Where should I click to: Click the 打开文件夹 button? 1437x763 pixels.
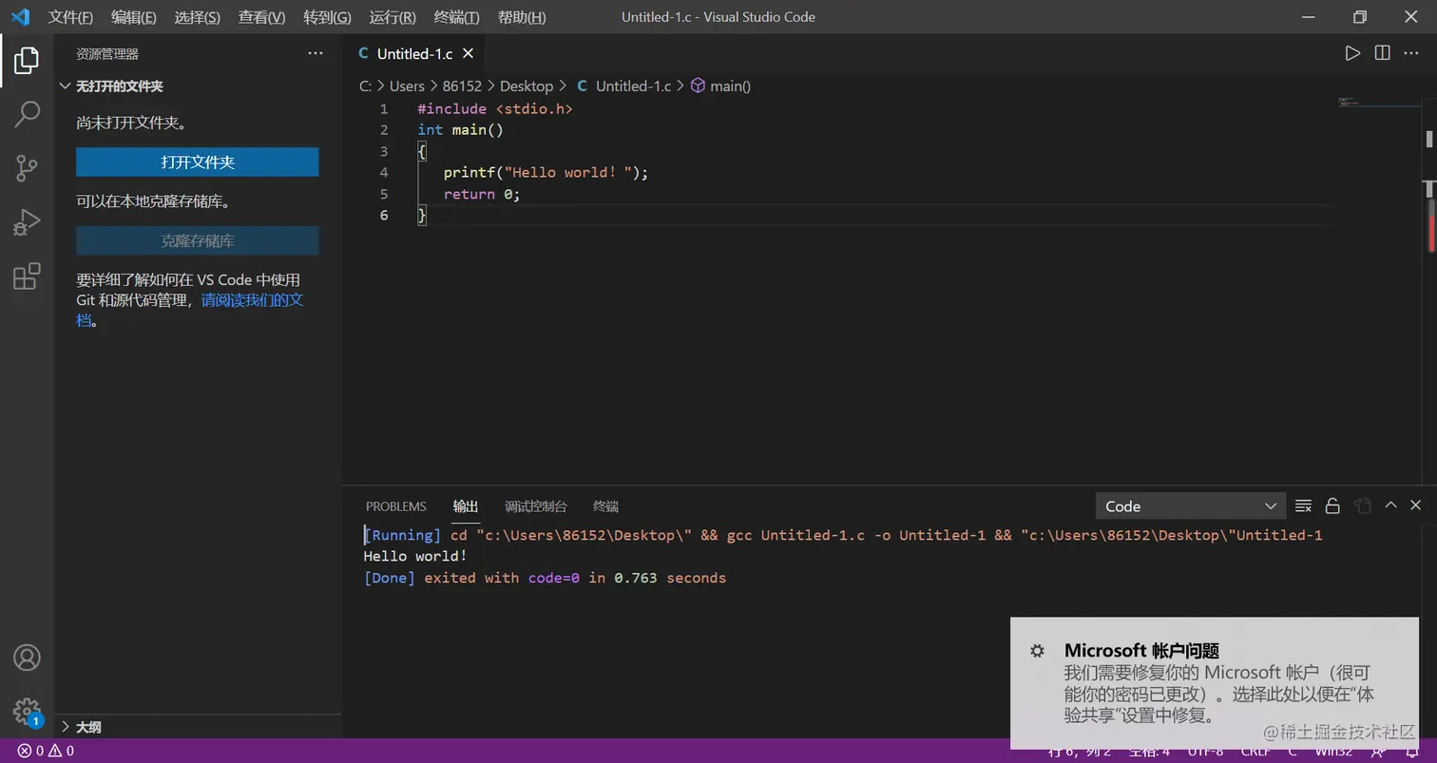(x=197, y=162)
